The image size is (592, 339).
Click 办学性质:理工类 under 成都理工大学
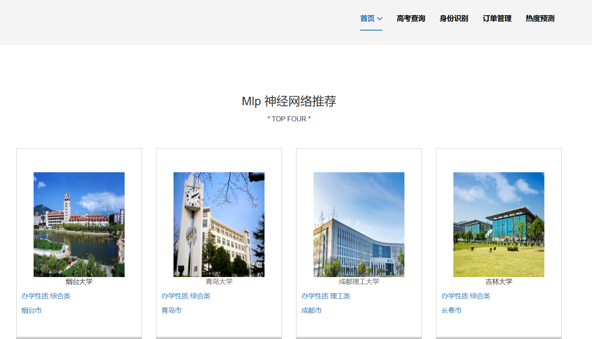coord(326,296)
